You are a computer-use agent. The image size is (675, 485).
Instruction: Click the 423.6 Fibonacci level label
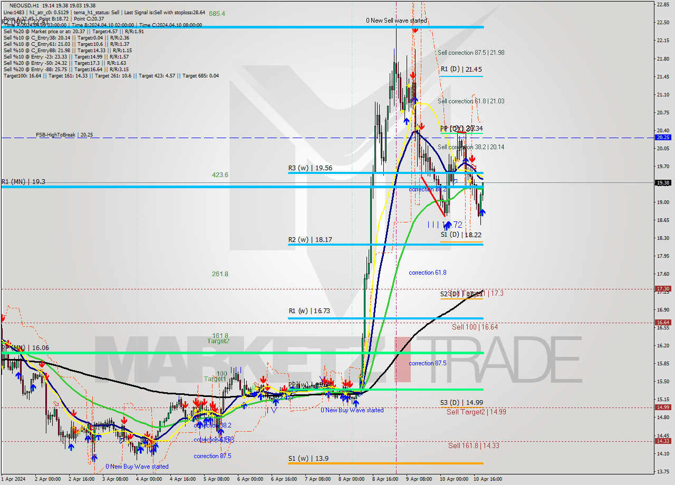point(220,175)
